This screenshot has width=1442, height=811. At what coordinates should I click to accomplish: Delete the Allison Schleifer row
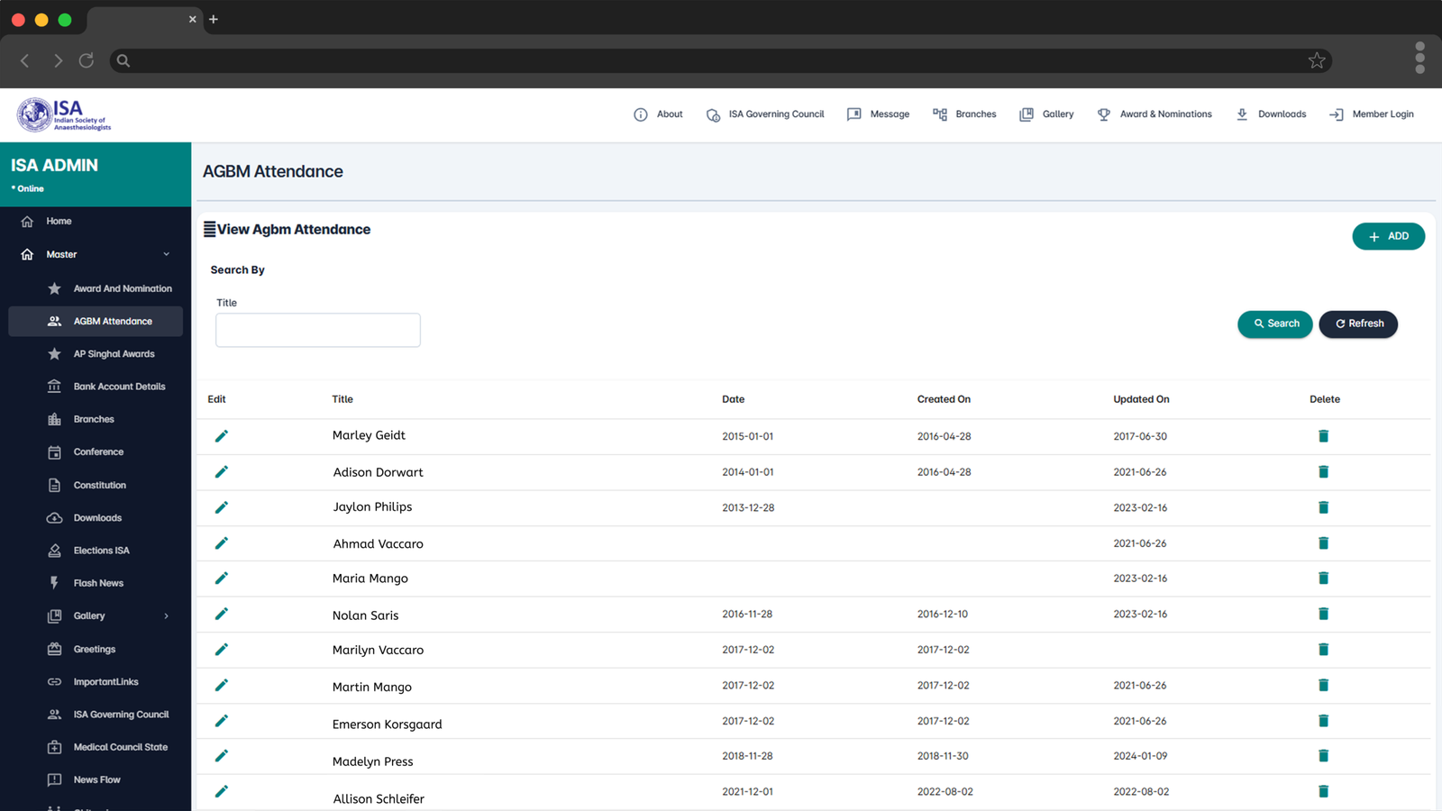[1323, 791]
